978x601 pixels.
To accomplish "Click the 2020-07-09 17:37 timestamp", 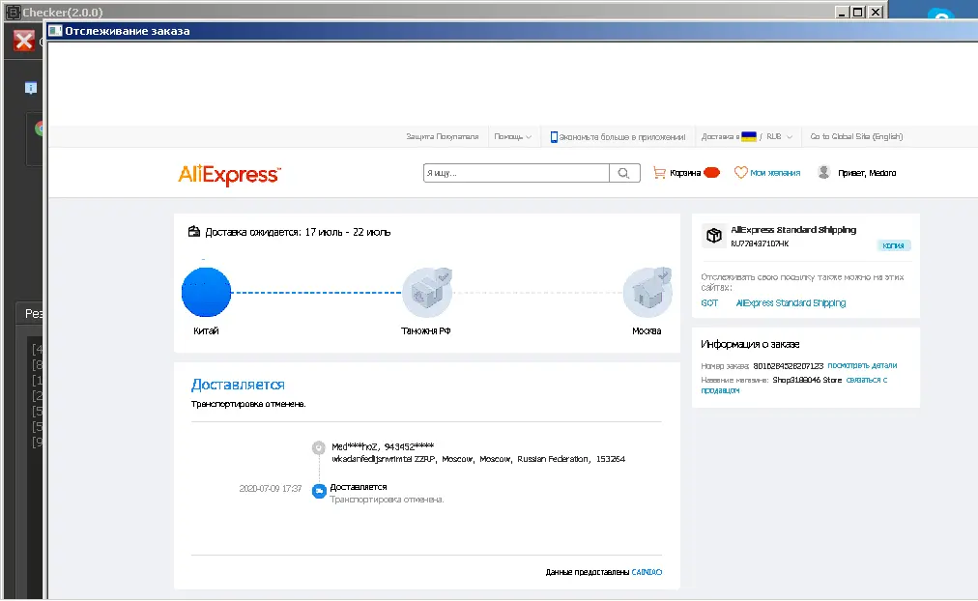I will (271, 489).
